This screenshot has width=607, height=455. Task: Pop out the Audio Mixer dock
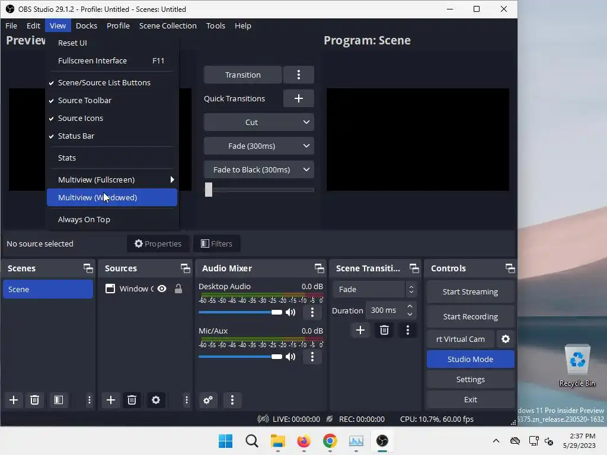point(320,268)
